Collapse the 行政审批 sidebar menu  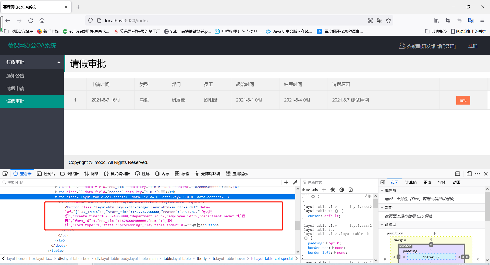[x=32, y=62]
